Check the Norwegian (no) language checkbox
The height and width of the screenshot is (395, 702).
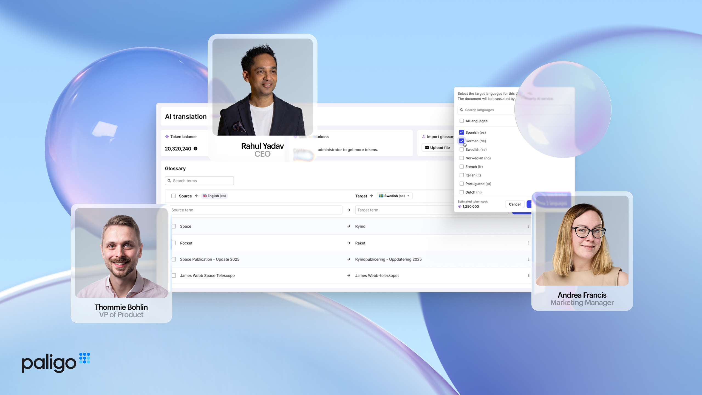(461, 158)
